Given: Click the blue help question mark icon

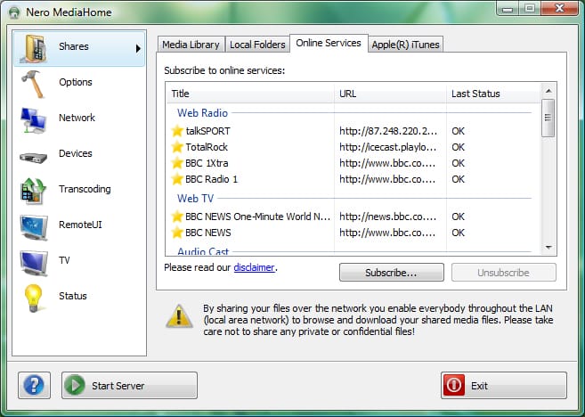Looking at the screenshot, I should tap(34, 385).
